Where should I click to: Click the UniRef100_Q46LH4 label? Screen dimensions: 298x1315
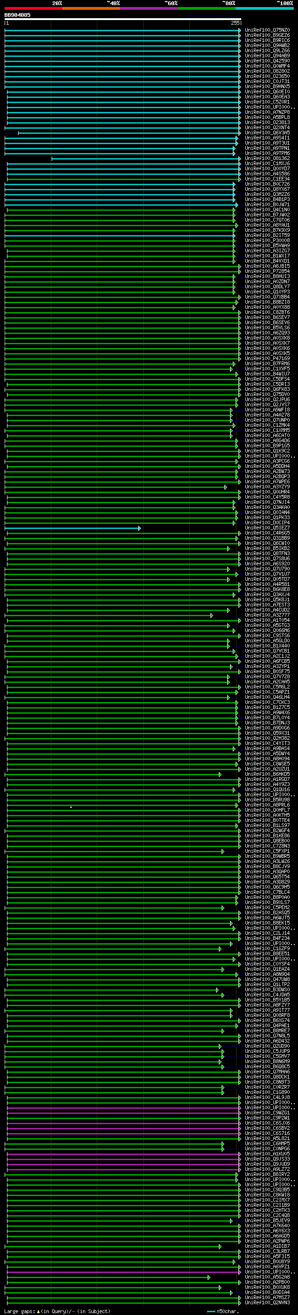[x=267, y=698]
